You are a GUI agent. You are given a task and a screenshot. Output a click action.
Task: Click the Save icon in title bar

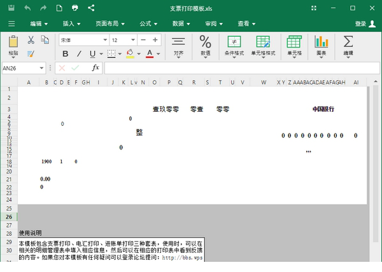pos(11,8)
